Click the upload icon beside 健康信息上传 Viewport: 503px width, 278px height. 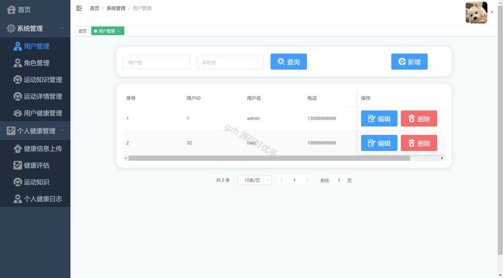[x=18, y=149]
